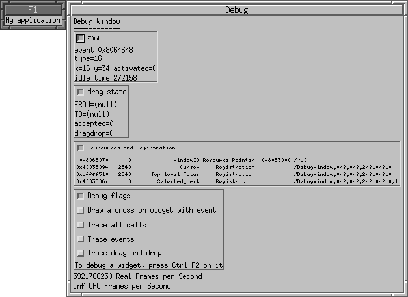Toggle the drag state checkbox
This screenshot has width=408, height=297.
tap(80, 92)
